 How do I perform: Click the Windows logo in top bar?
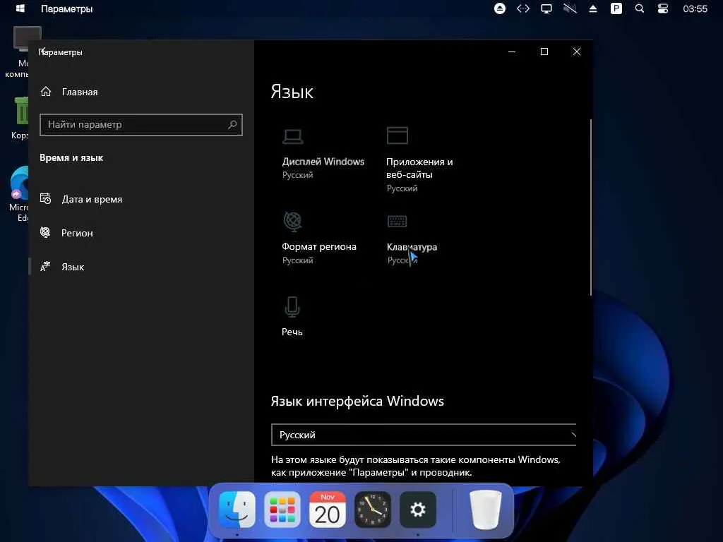point(20,8)
